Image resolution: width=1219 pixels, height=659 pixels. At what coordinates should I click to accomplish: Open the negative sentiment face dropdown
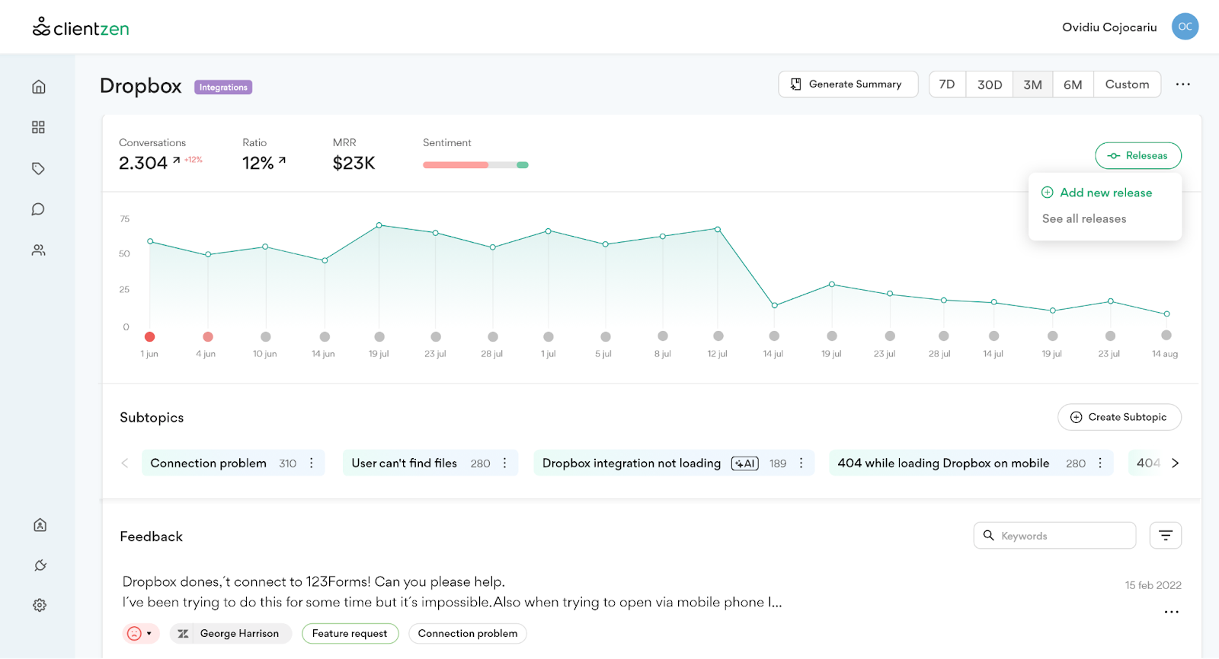(x=140, y=633)
